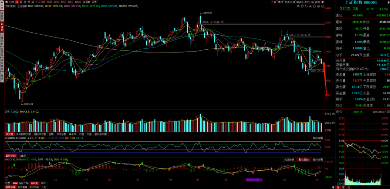Image resolution: width=390 pixels, height=189 pixels.
Task: Open 大盘资料 in left sidebar
Action: click(2, 41)
